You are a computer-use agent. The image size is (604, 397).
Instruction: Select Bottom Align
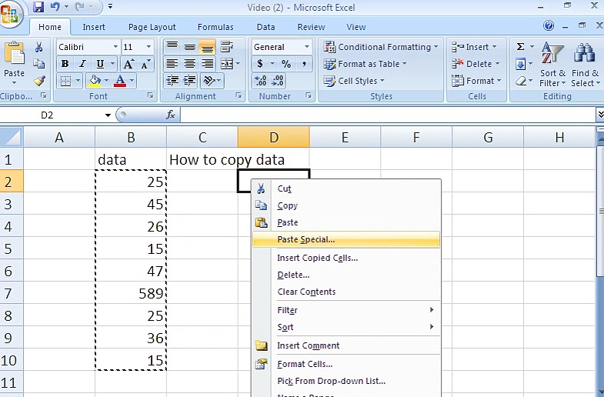pos(207,47)
